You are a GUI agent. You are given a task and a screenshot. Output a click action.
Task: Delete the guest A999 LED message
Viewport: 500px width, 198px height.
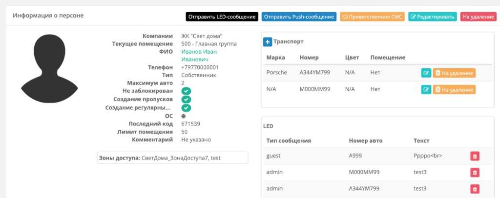click(475, 156)
